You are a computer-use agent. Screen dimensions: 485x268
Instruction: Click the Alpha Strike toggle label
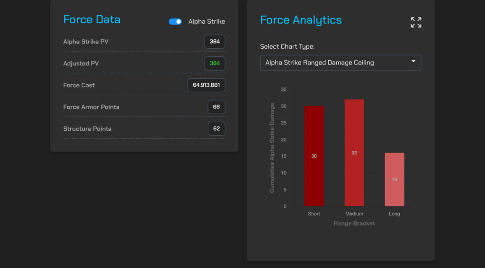pyautogui.click(x=207, y=21)
